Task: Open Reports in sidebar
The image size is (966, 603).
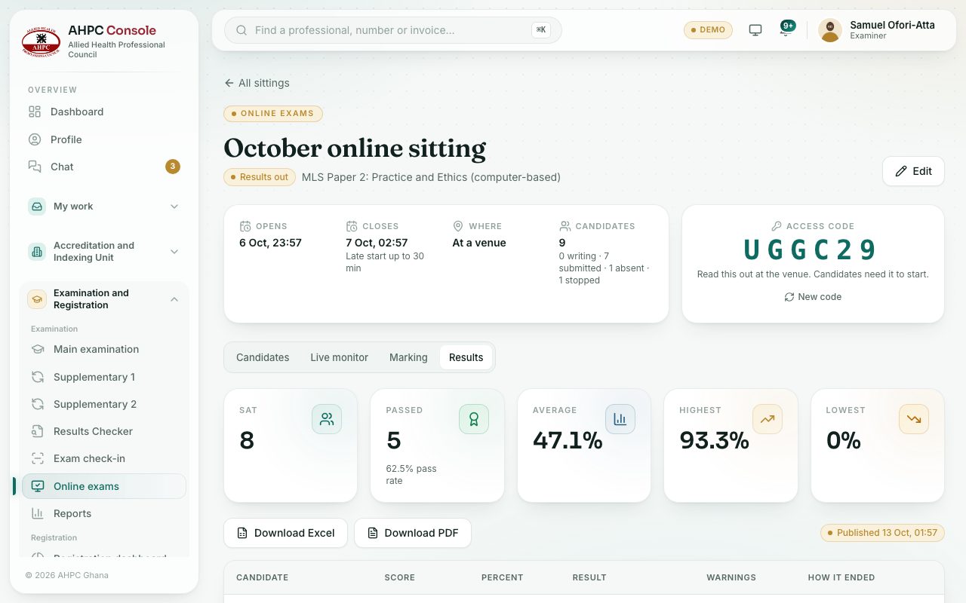Action: click(104, 513)
